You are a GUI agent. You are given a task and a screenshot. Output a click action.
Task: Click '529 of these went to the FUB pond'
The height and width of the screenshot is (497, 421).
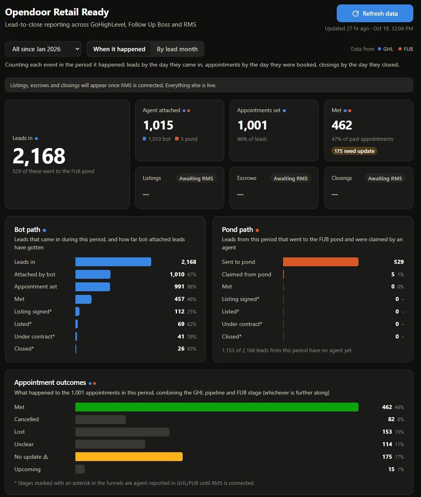tap(53, 171)
